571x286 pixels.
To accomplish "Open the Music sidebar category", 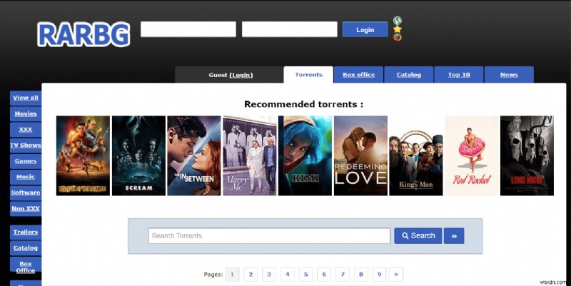I will [26, 177].
